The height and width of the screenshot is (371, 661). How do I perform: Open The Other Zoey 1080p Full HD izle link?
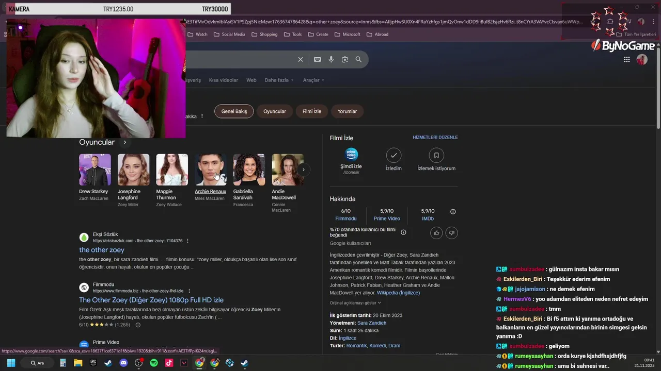pos(151,300)
